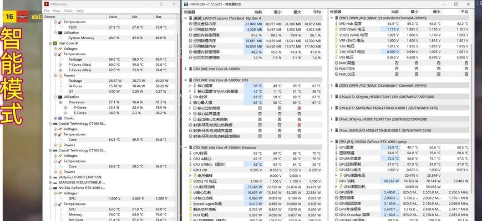Viewport: 482px width, 221px height.
Task: Click the flame icon beside Intel Core i9 Powers
Action: tap(60, 76)
